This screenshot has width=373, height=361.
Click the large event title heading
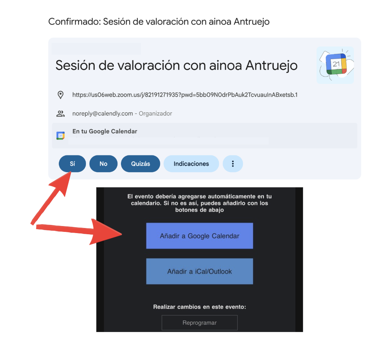point(176,65)
